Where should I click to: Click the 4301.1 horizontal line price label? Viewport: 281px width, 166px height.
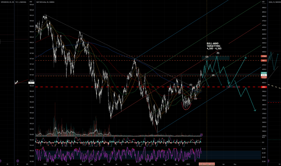264,61
